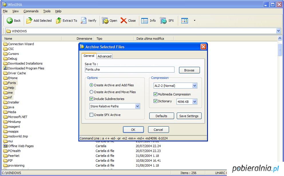Toggle the Include Subdirectories checkbox

(x=92, y=99)
